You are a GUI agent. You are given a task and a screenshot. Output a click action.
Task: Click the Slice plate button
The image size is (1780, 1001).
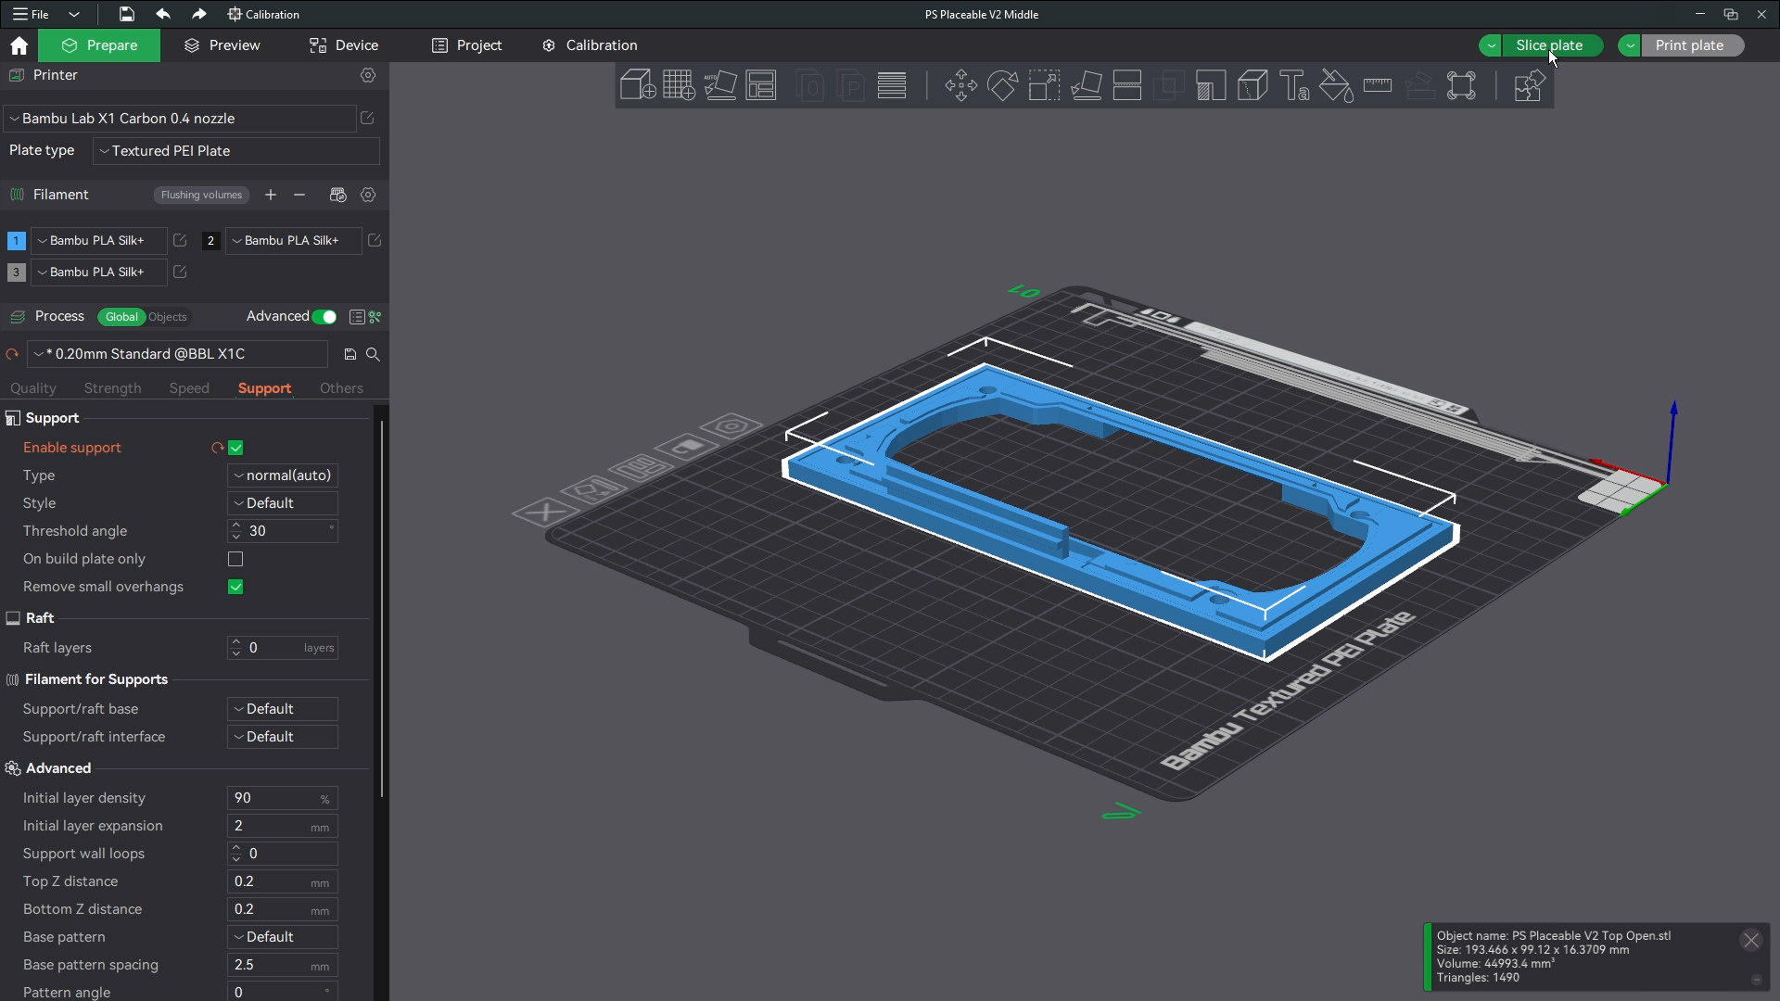[1549, 45]
